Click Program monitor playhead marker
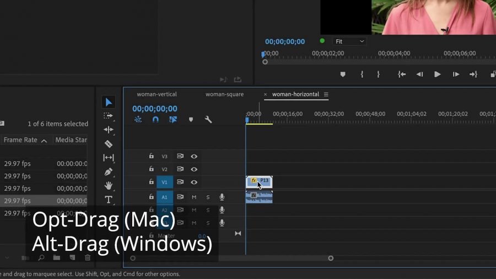Screen dimensions: 496x279 click(x=263, y=55)
